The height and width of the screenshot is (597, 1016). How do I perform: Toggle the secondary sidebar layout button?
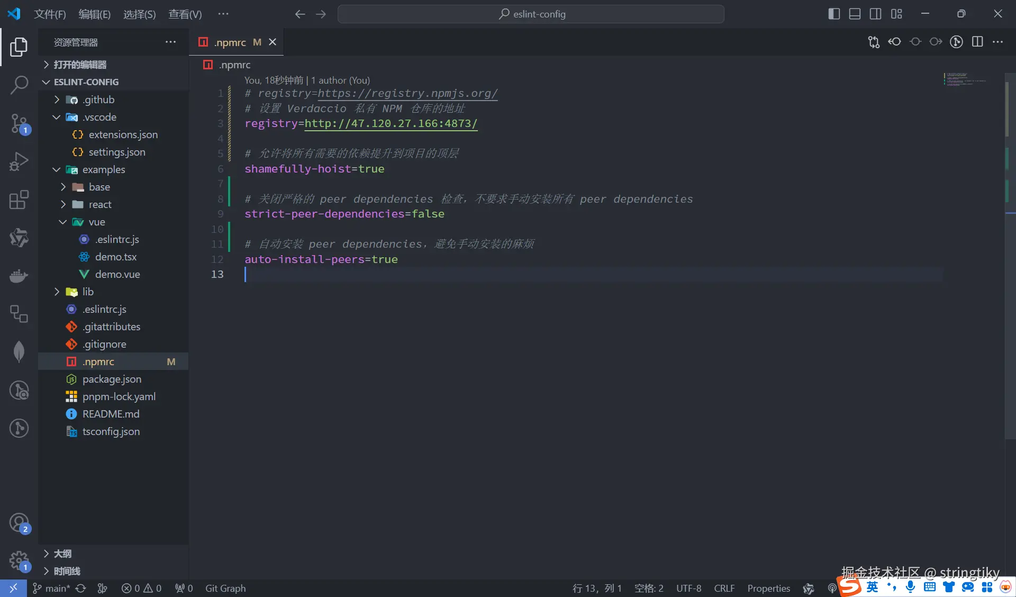click(875, 14)
